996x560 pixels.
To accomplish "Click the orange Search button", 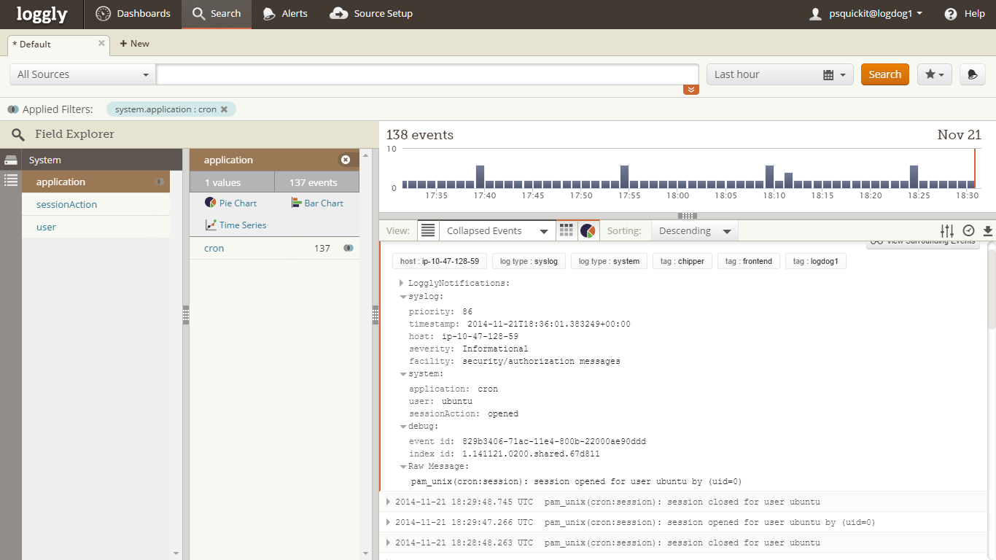I will pyautogui.click(x=884, y=74).
